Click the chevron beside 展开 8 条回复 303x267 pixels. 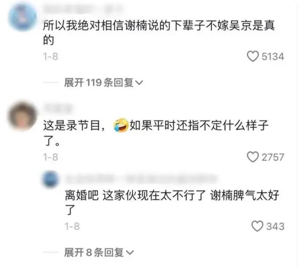130,253
